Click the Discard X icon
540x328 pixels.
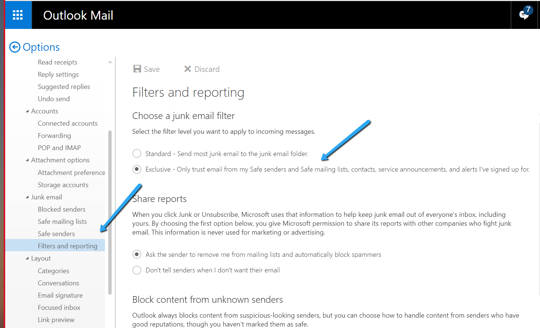[x=188, y=69]
